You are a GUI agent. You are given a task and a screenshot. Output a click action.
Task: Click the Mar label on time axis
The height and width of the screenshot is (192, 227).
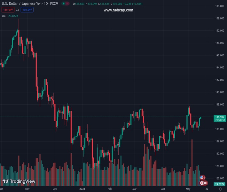[135, 189]
